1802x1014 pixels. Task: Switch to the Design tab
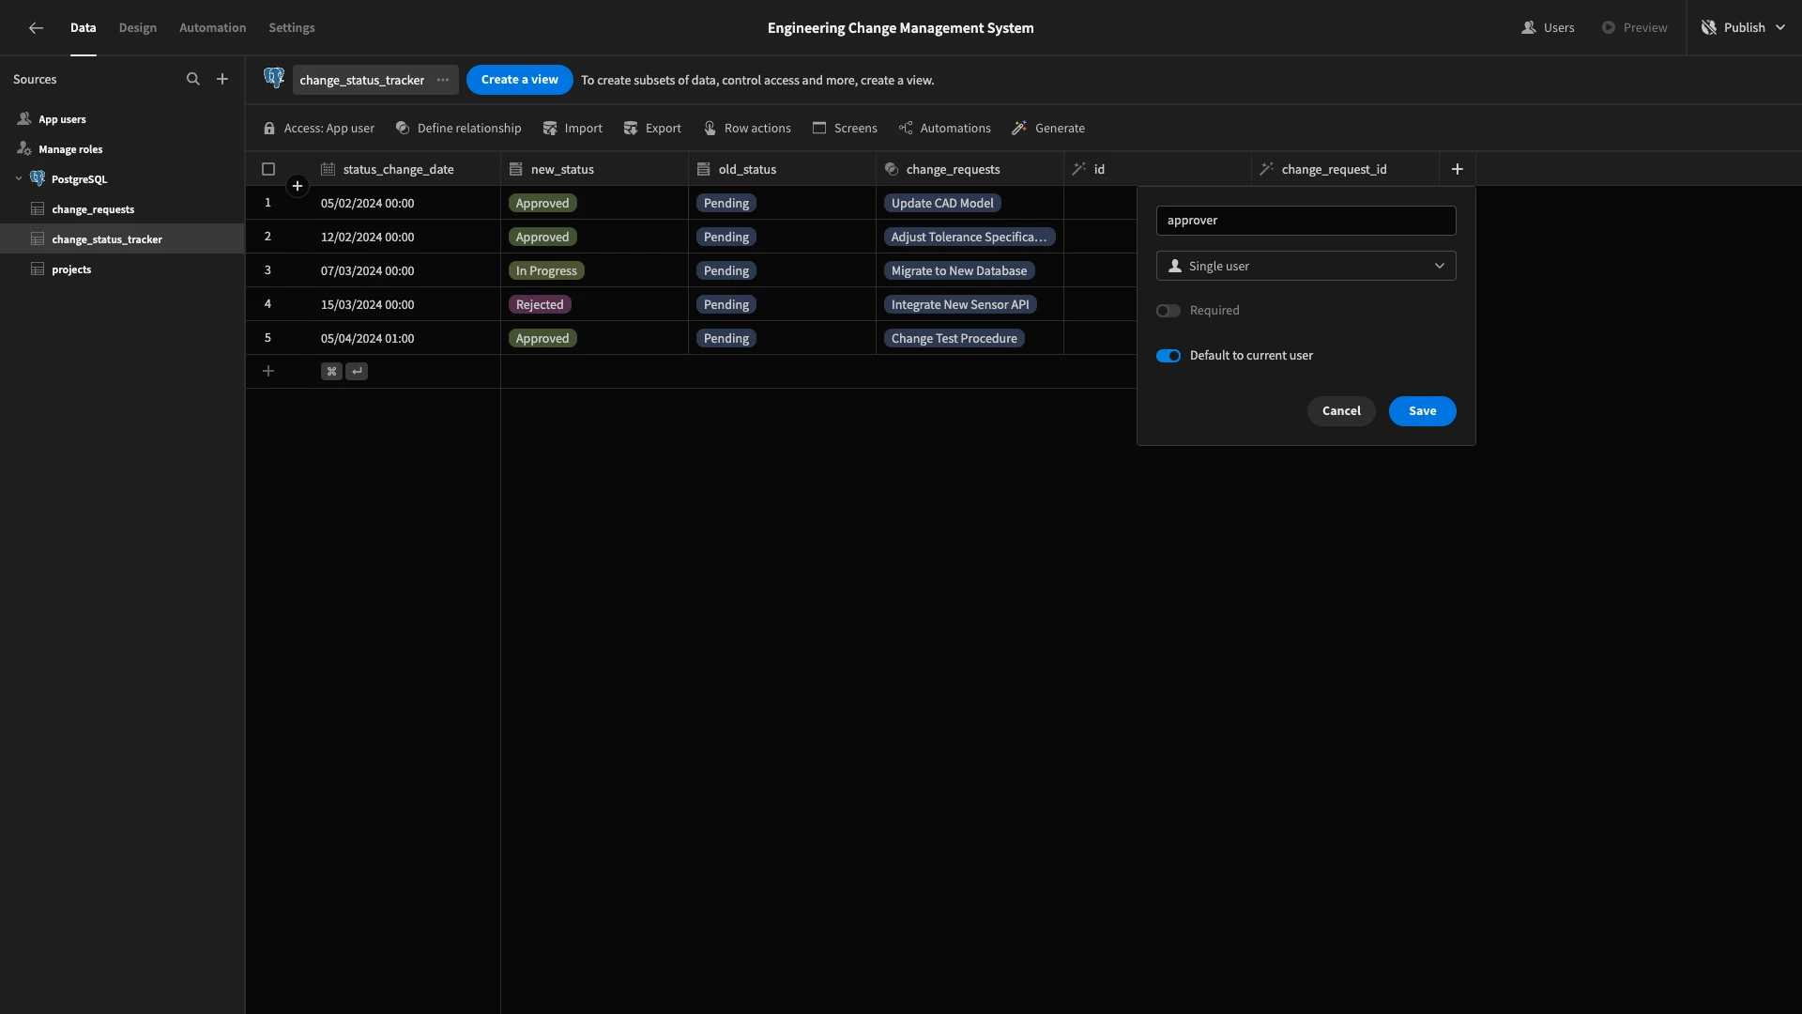click(x=138, y=28)
